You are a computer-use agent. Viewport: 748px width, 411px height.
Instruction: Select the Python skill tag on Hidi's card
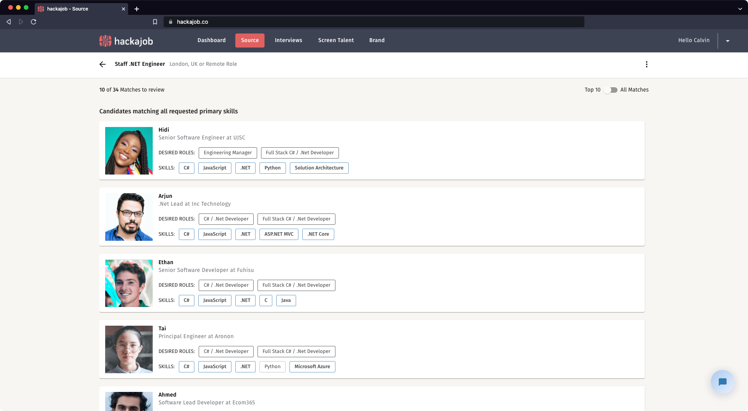coord(272,168)
